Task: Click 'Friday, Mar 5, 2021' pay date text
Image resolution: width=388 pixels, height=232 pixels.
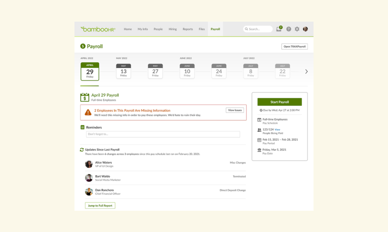Action: [274, 150]
